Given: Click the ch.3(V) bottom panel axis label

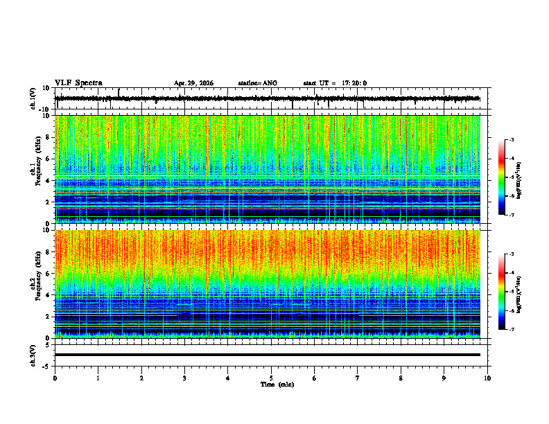Looking at the screenshot, I should coord(33,355).
